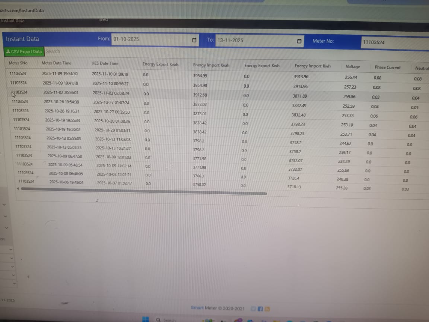Select meter date 2025-10-19 19:55:34 cell

(63, 120)
